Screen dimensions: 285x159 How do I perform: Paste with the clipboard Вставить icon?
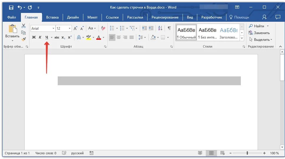click(12, 29)
